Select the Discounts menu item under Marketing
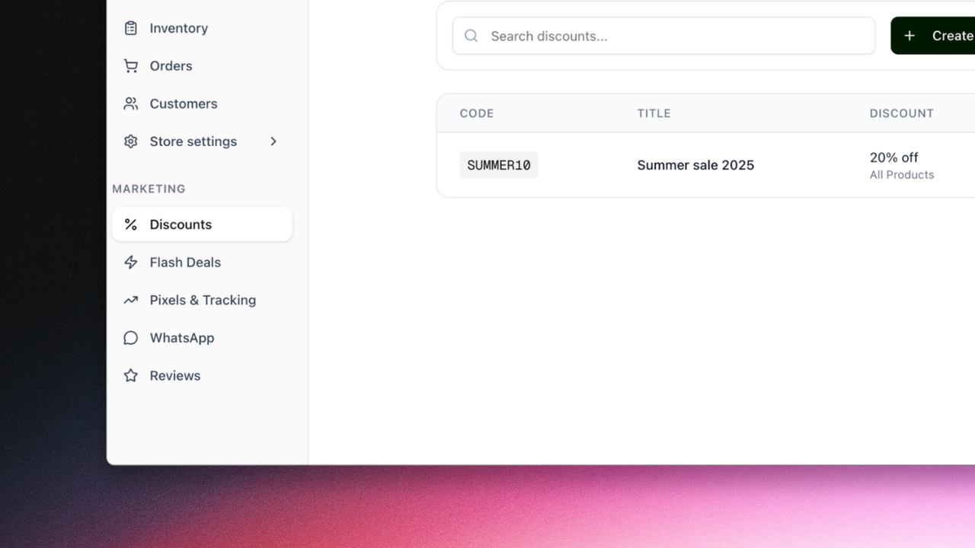 click(181, 224)
